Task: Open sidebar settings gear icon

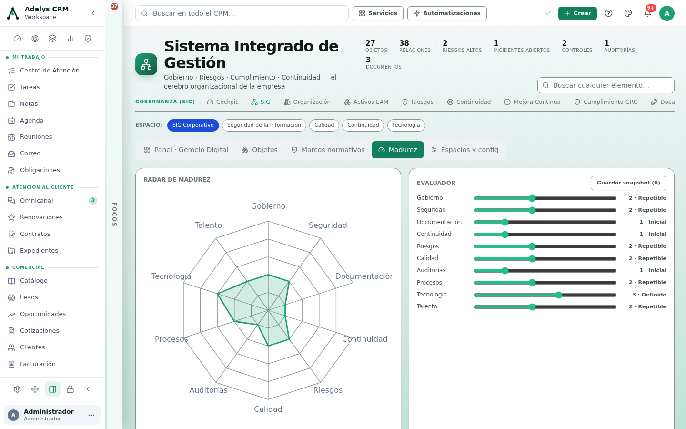Action: [18, 389]
